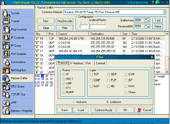Tick the PUP layer checkbox

pos(108,80)
